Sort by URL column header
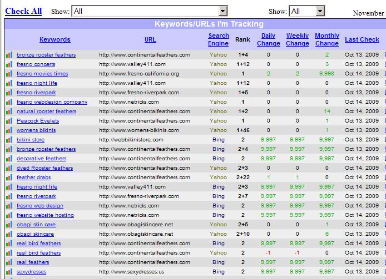386x279 pixels. tap(150, 39)
